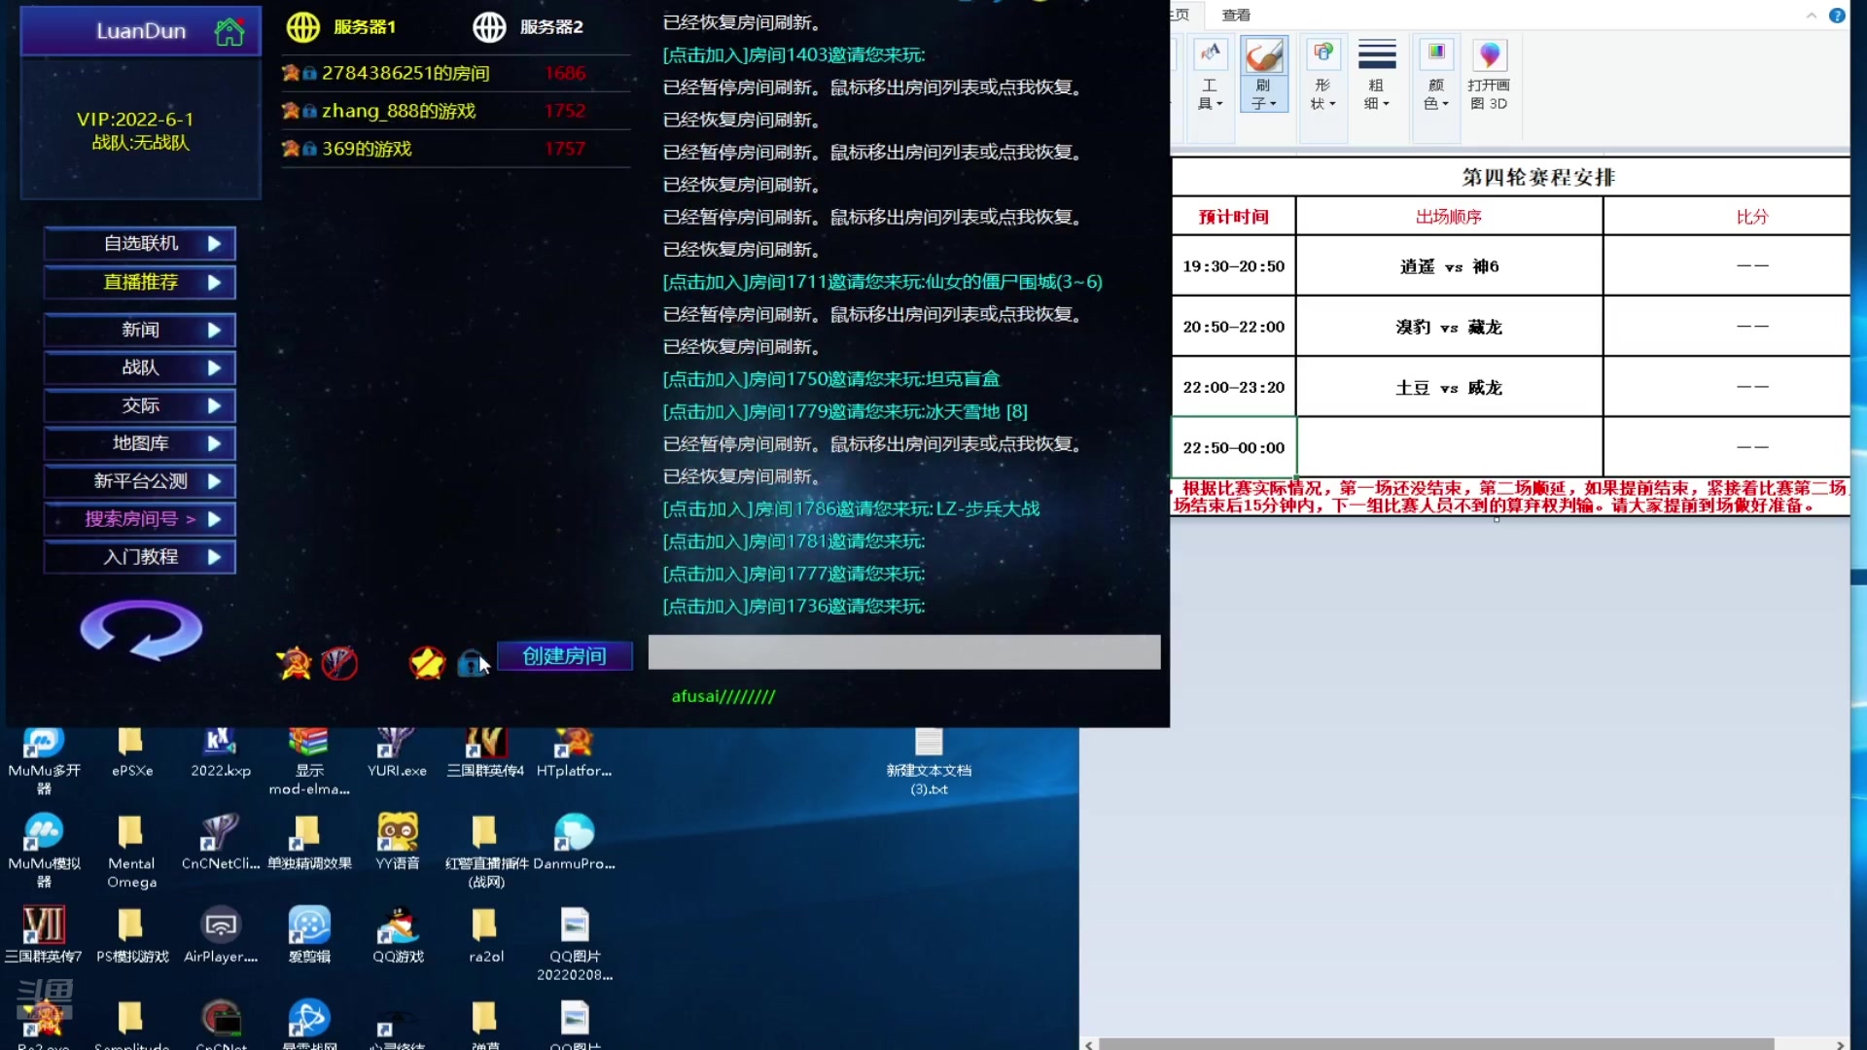Select the Server 2 (服务器2) globe icon

pos(489,27)
